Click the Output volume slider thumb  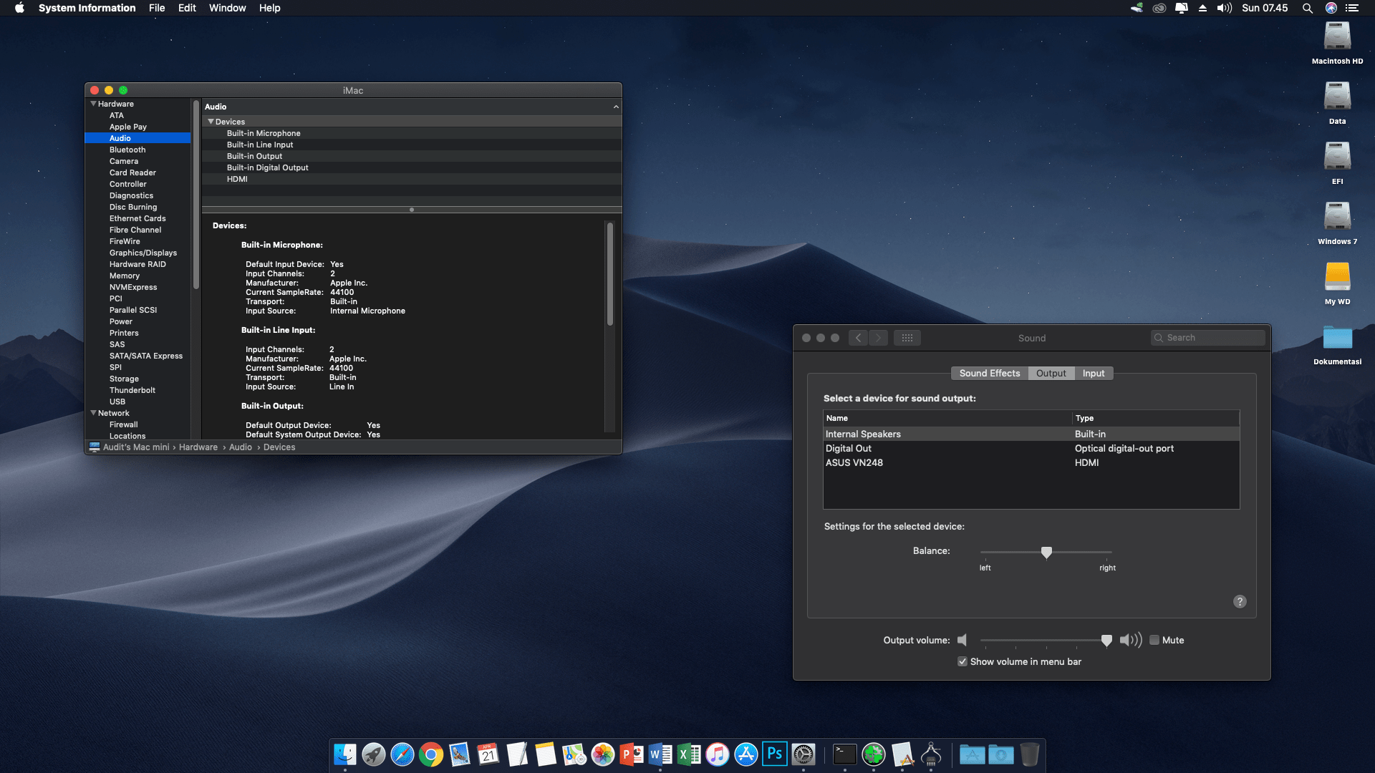pos(1106,641)
